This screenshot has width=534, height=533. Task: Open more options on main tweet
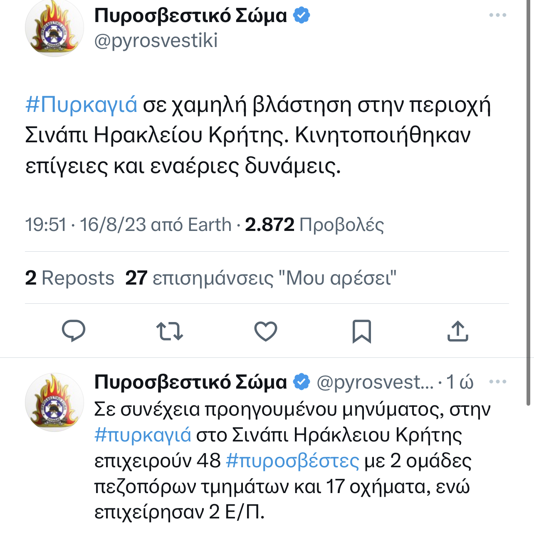coord(498,15)
